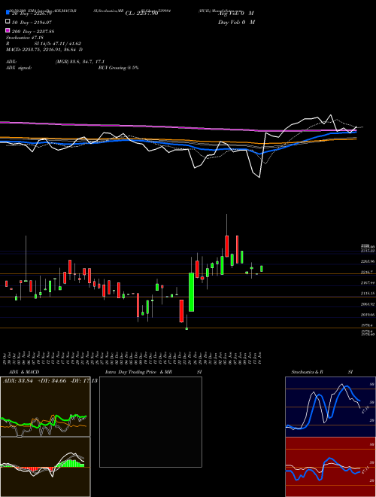Open the ADX indicator chart panel
Viewport: 376px width, 497px height.
(x=45, y=407)
